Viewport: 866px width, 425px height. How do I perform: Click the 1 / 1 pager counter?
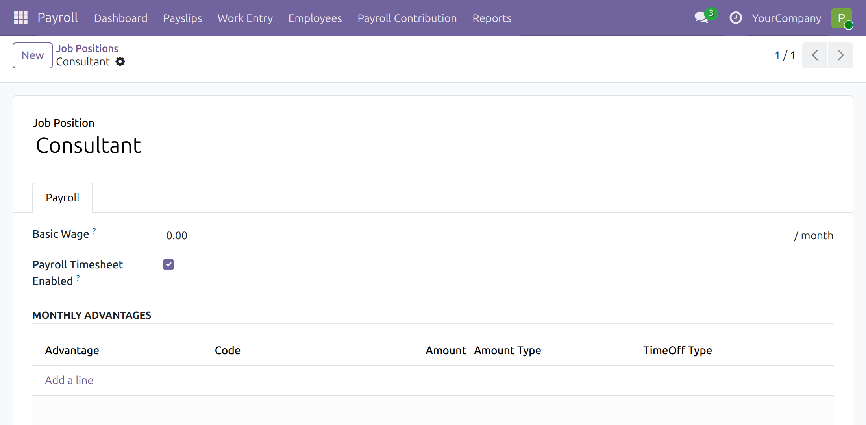click(785, 55)
